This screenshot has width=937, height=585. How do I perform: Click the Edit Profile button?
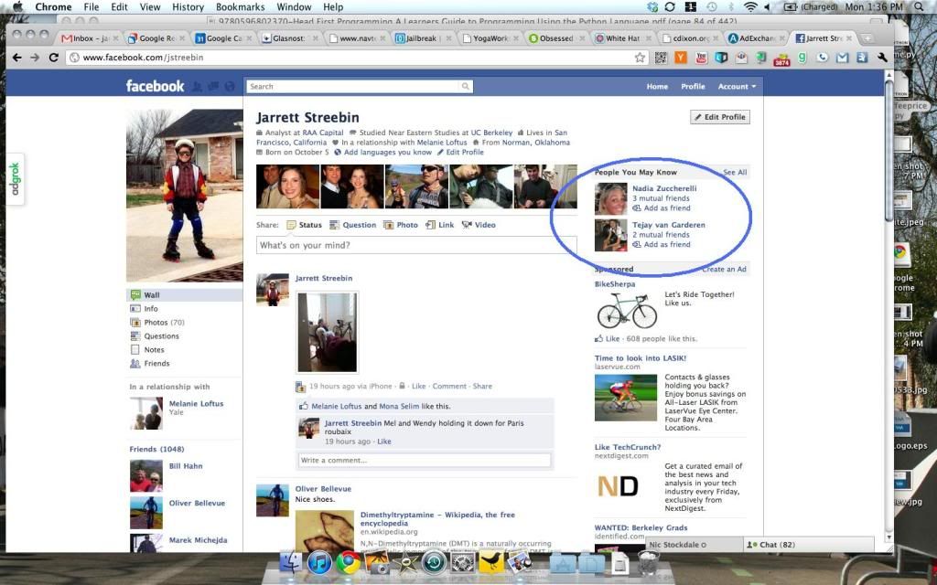point(719,117)
